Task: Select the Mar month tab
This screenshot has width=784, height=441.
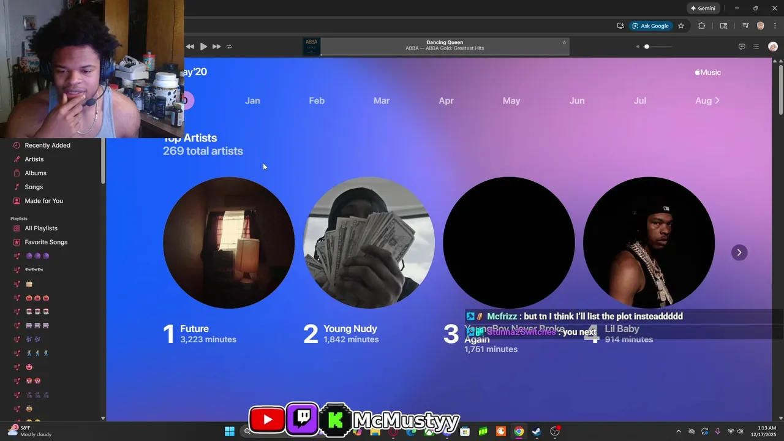Action: point(382,100)
